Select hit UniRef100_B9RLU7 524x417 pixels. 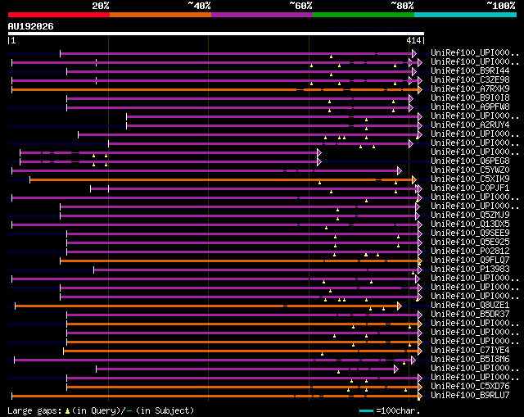(x=470, y=396)
